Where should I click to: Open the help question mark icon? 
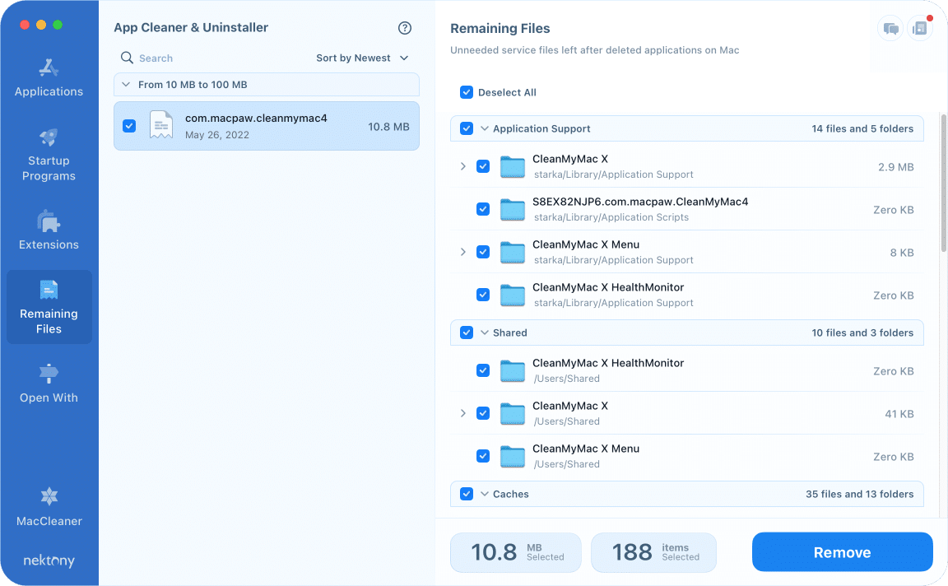pyautogui.click(x=405, y=28)
